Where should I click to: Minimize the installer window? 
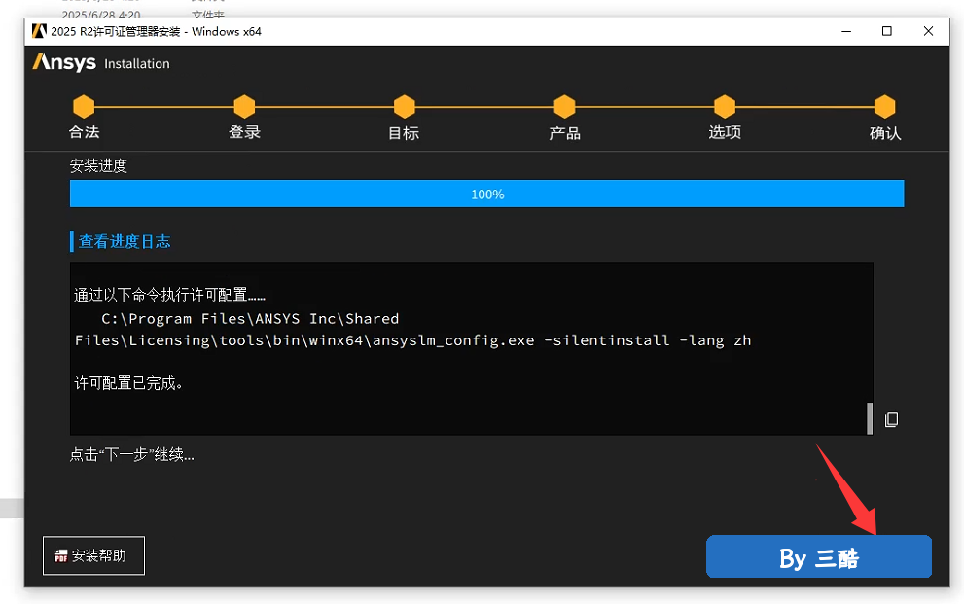(x=846, y=31)
